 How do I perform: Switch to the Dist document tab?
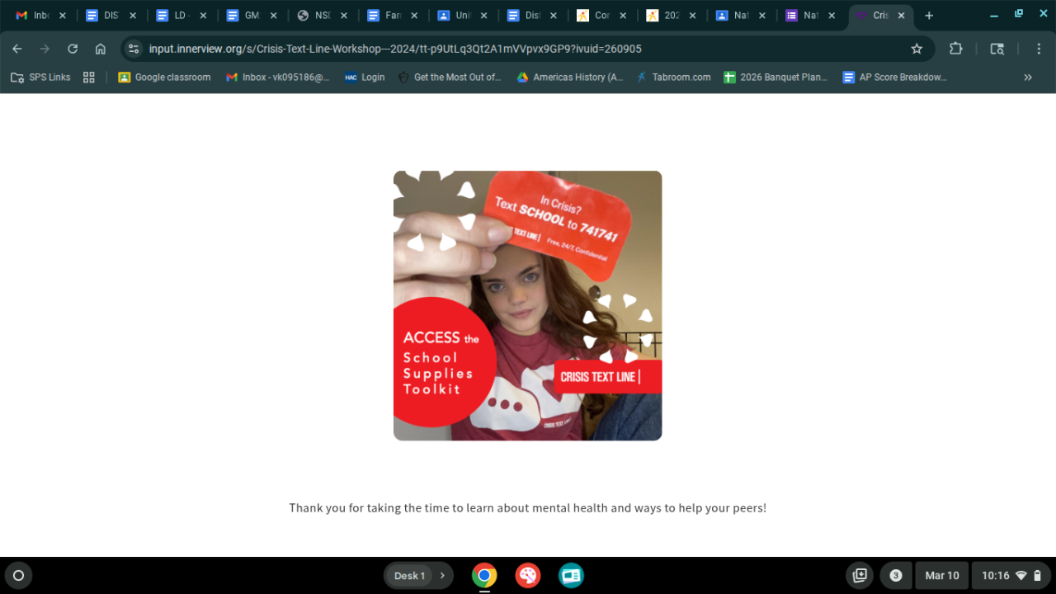[525, 16]
